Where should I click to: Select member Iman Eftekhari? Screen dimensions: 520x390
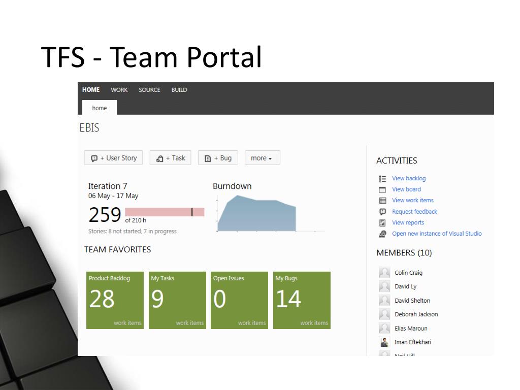413,342
